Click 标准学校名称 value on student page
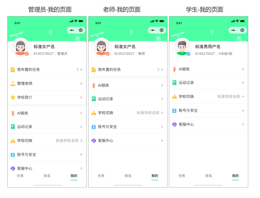 229,97
